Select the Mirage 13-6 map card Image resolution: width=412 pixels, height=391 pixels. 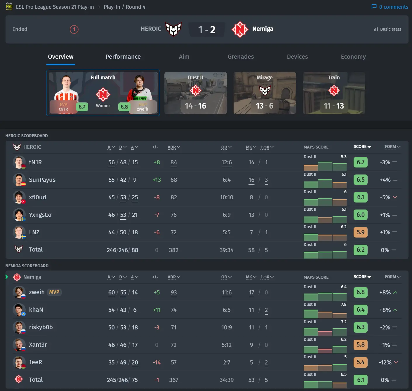click(x=265, y=93)
